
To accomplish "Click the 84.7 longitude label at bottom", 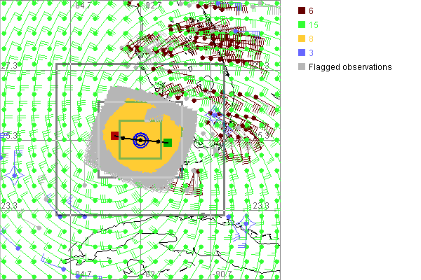I will pos(83,274).
